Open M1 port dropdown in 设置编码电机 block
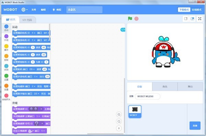The image size is (206, 136). (x=46, y=33)
